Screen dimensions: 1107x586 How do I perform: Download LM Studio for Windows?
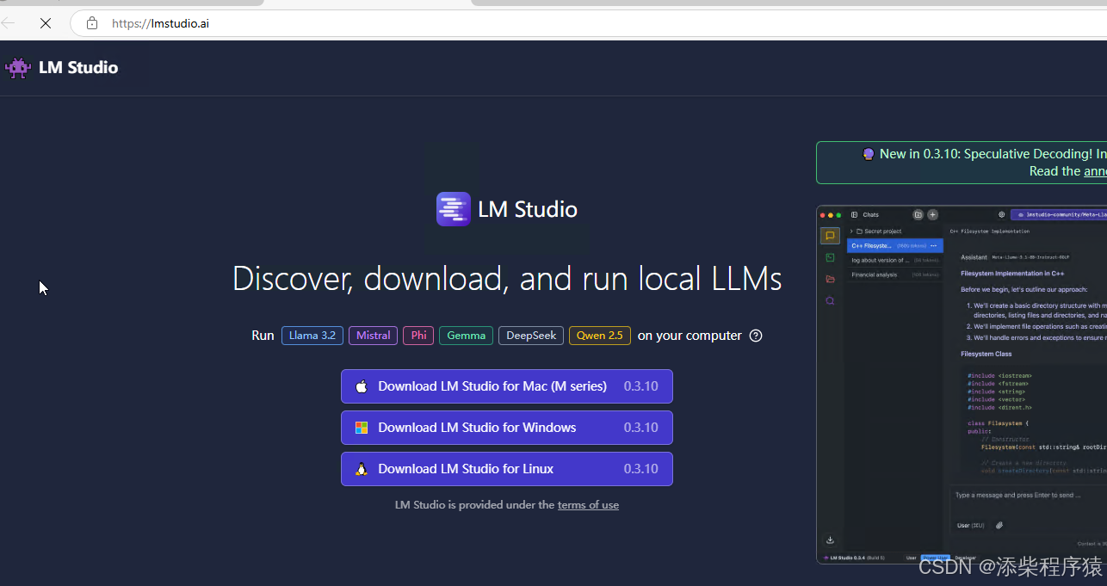pos(507,428)
